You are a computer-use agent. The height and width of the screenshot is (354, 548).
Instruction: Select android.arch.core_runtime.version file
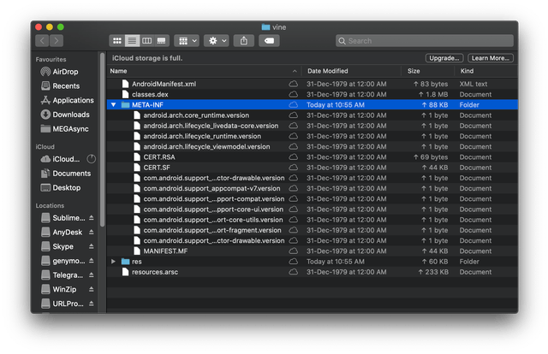[313, 115]
